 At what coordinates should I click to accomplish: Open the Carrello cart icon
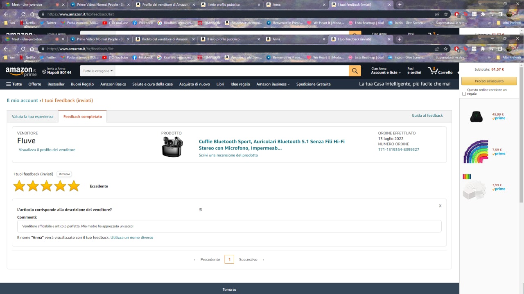(x=440, y=71)
